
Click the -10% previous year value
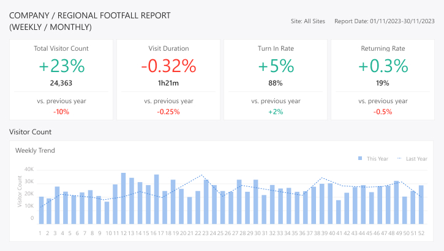click(x=61, y=112)
